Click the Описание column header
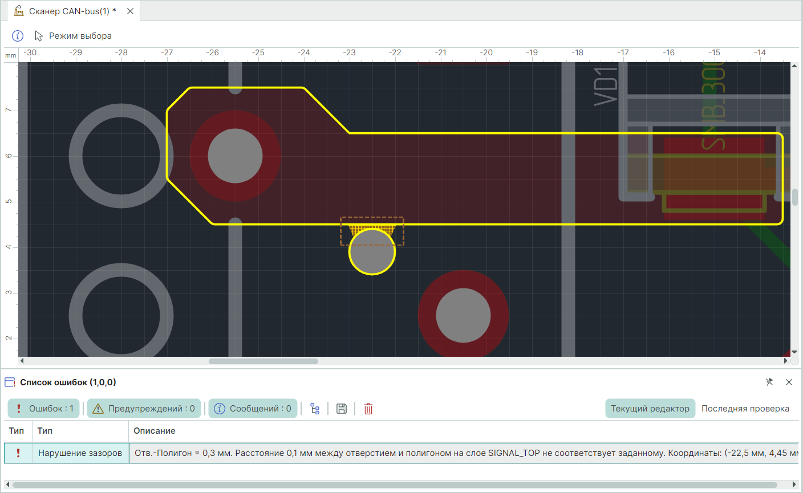The image size is (803, 493). pyautogui.click(x=155, y=431)
